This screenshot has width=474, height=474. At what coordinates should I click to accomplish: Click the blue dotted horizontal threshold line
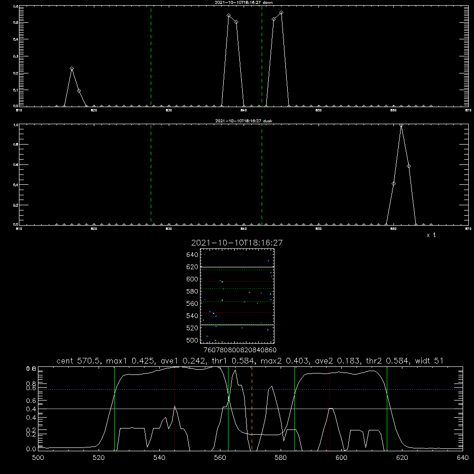click(250, 389)
